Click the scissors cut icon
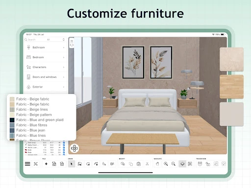The width and height of the screenshot is (251, 188). click(147, 164)
